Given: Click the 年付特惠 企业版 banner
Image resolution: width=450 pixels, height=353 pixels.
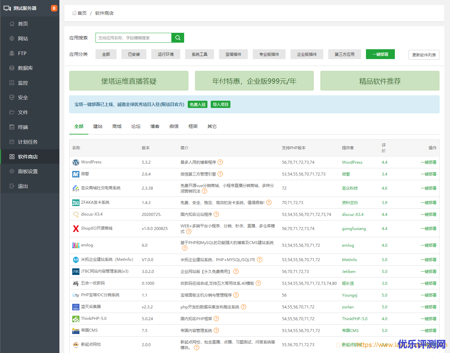Looking at the screenshot, I should (x=254, y=81).
